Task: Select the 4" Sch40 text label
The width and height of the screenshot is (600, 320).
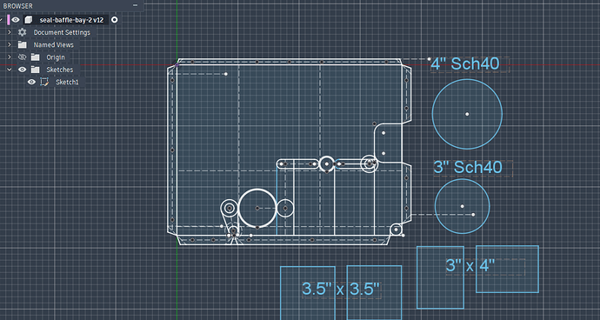Action: 465,63
